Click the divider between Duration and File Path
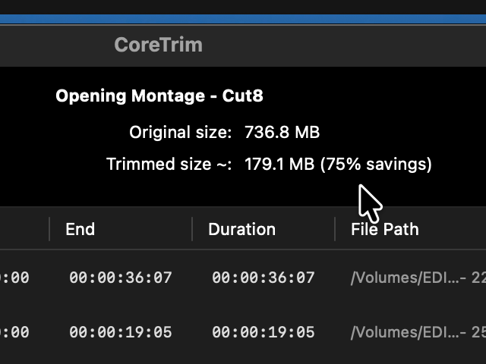This screenshot has width=486, height=364. coord(335,229)
